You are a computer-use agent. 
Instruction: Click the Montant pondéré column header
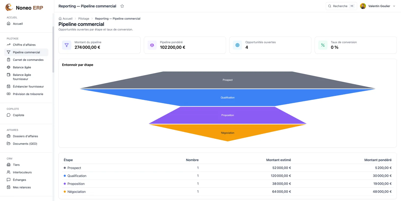pos(378,160)
